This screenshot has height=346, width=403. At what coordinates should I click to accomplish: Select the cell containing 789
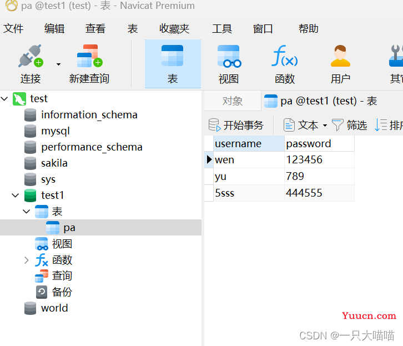(x=320, y=177)
